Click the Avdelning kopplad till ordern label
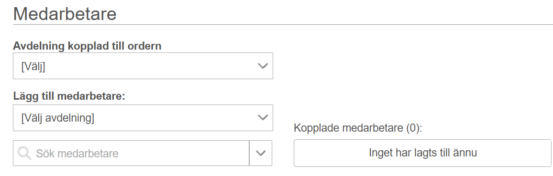The image size is (553, 176). (x=87, y=46)
